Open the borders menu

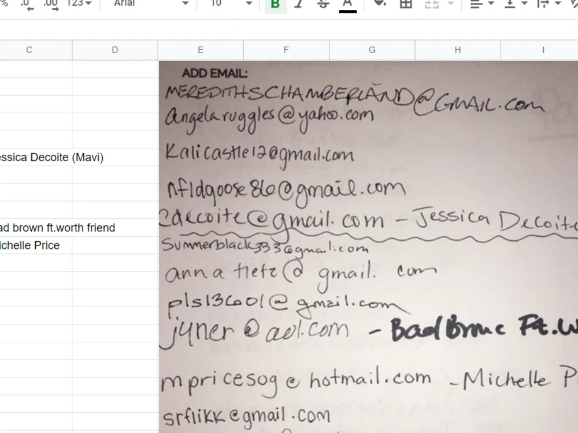pyautogui.click(x=405, y=5)
